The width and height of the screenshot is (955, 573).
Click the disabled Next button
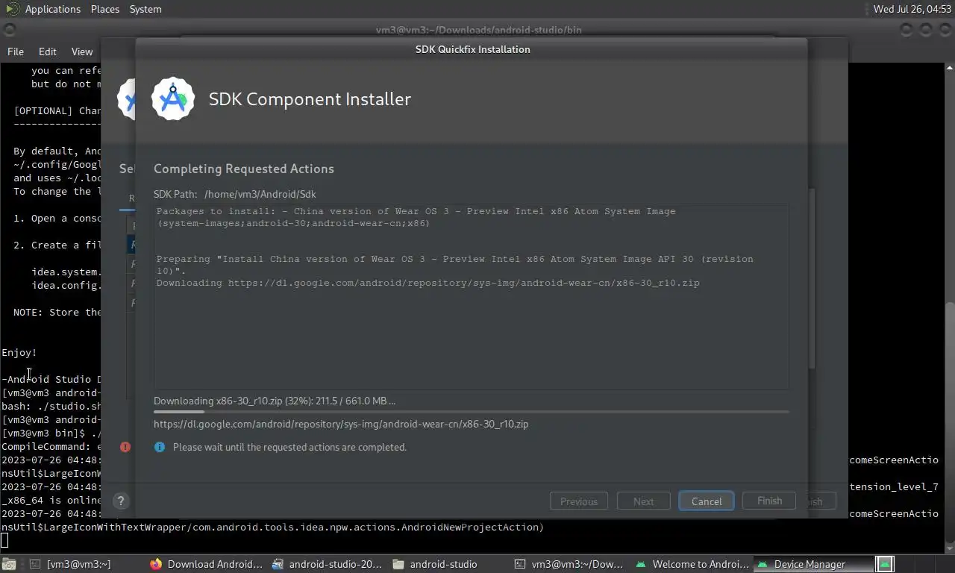pos(644,501)
